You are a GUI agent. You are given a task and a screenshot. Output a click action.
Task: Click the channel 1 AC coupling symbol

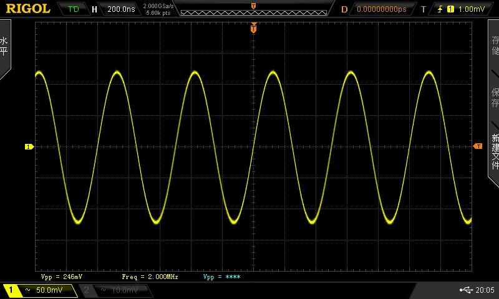(28, 290)
